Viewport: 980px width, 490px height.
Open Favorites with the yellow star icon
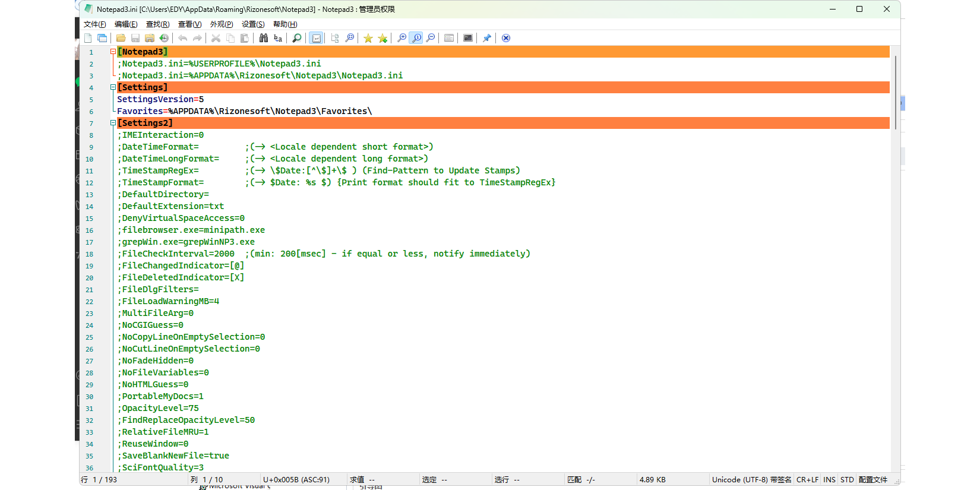click(x=368, y=38)
